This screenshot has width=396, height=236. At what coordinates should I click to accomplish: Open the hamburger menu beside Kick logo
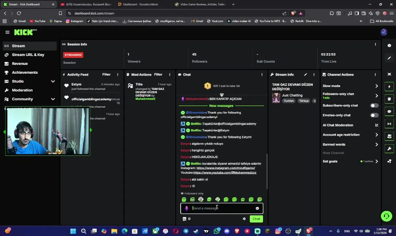click(x=7, y=32)
